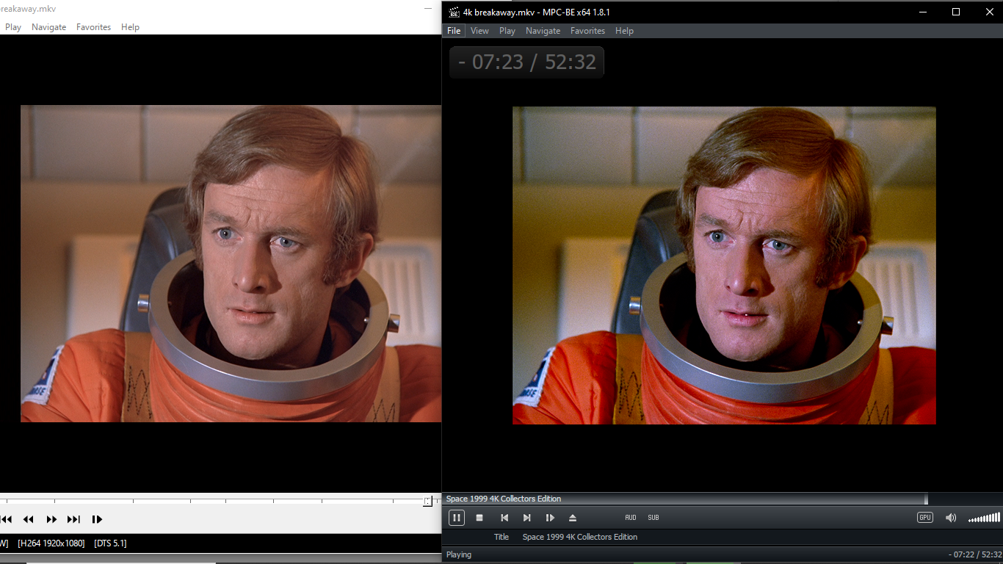Screen dimensions: 1003x564
Task: Minimize the left player window
Action: [428, 9]
